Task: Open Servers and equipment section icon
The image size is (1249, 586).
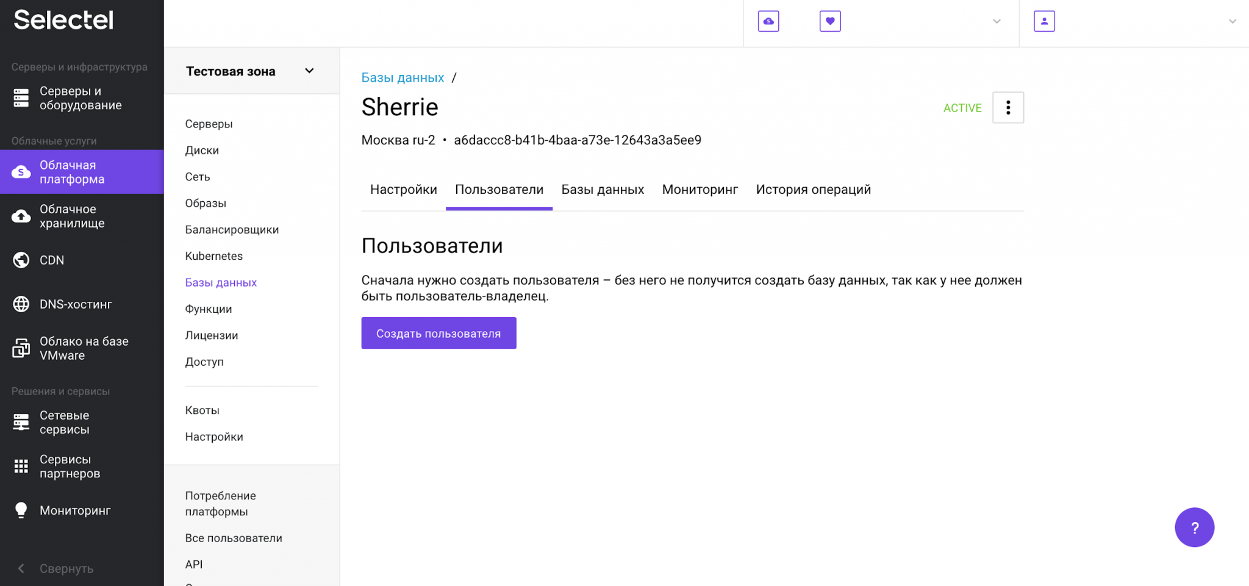Action: pos(21,98)
